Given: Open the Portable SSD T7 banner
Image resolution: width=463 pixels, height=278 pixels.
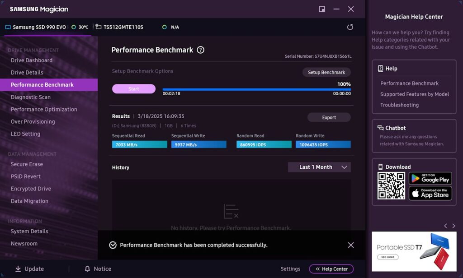Looking at the screenshot, I should pos(414,251).
